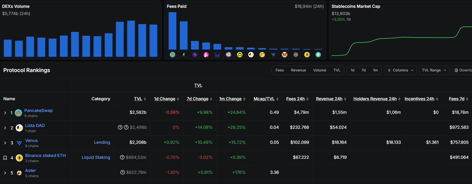Click the grey-red swirl icon under Fees Paid chart
This screenshot has height=184, width=472.
point(229,55)
